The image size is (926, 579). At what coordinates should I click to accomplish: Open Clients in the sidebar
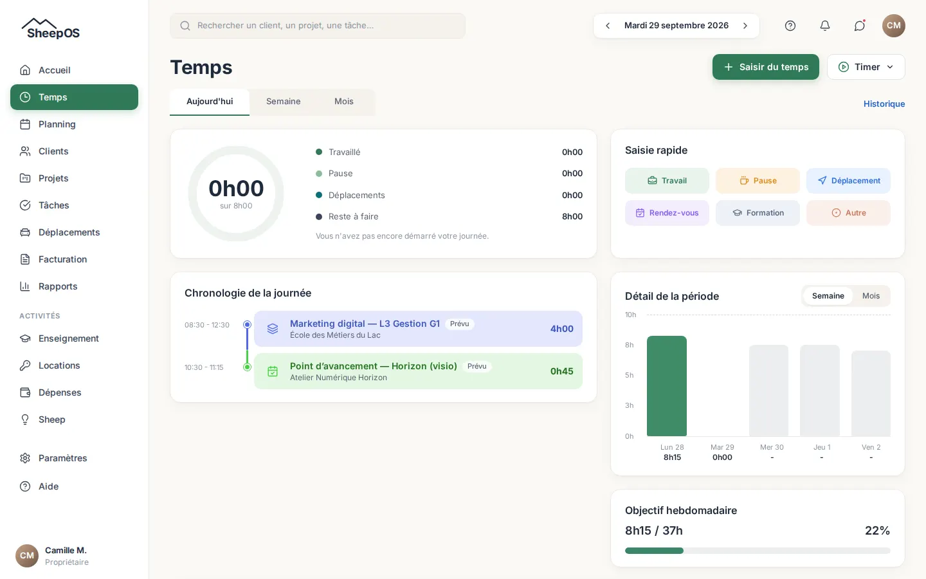pyautogui.click(x=74, y=151)
